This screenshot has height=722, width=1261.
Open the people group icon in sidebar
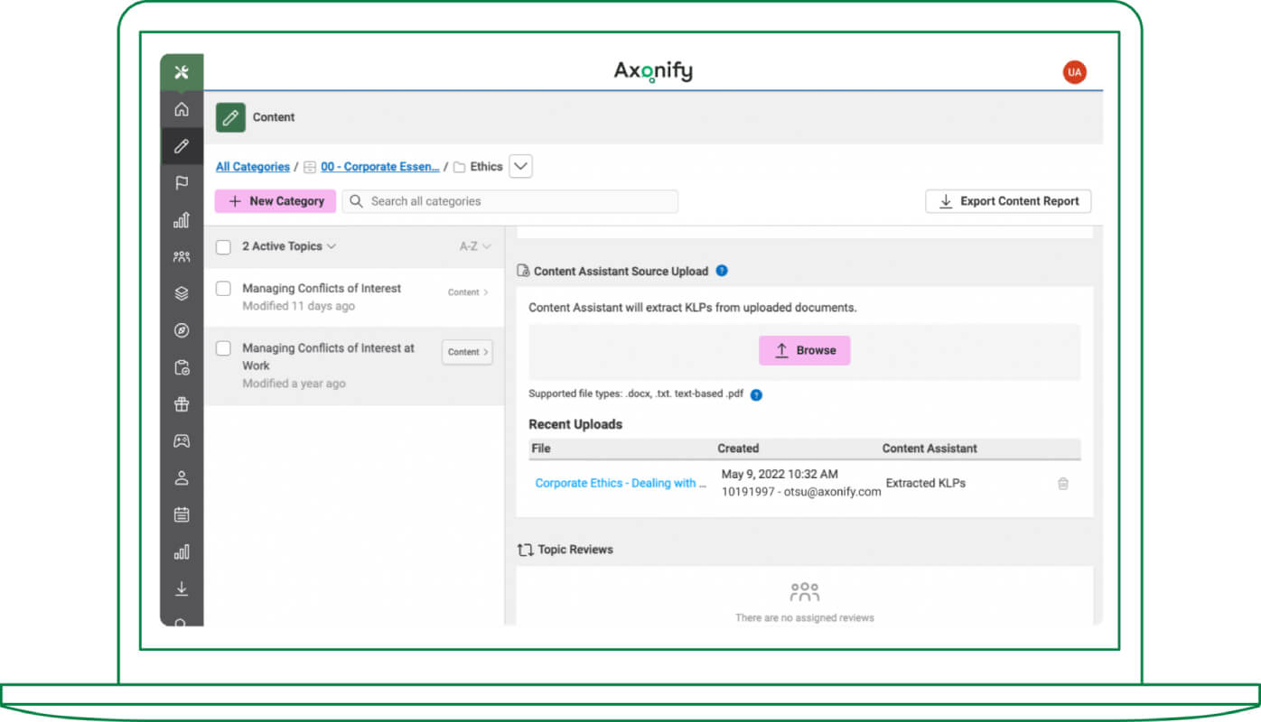182,257
